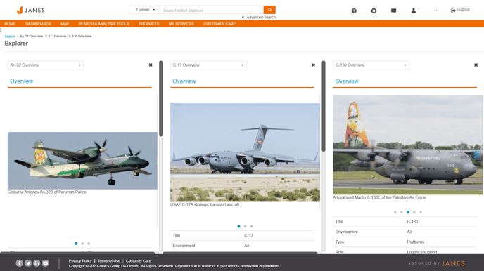Select third C-17 carousel dot
The width and height of the screenshot is (484, 271).
252,226
